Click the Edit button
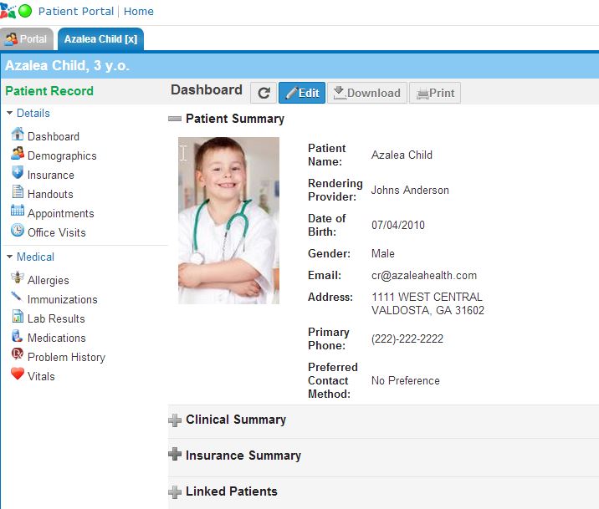 (302, 93)
